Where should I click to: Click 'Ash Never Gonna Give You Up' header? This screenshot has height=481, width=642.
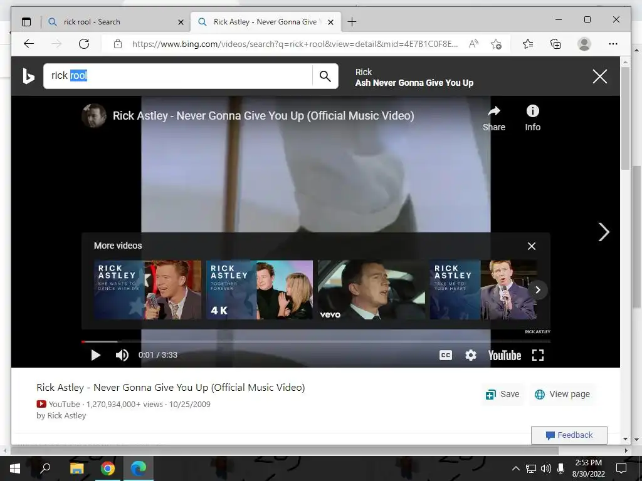coord(414,83)
